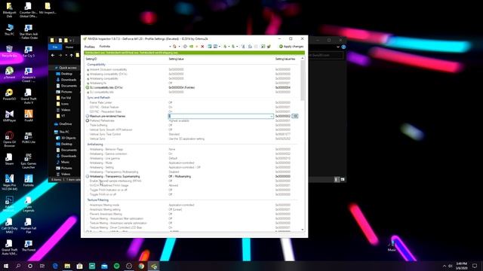This screenshot has height=271, width=483.
Task: Select 3D Objects in Explorer sidebar
Action: pyautogui.click(x=66, y=138)
